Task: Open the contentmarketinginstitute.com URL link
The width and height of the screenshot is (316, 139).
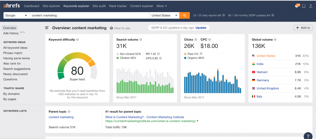Action: (x=150, y=121)
